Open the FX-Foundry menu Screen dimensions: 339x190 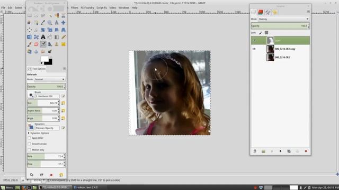(87, 7)
